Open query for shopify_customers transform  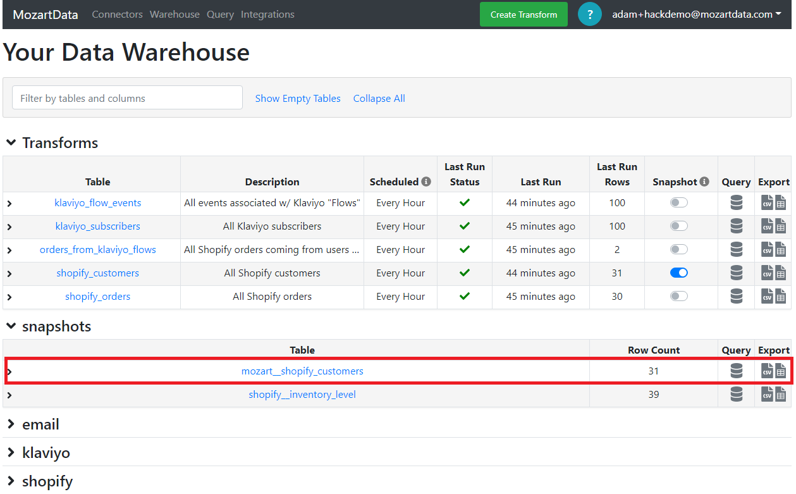736,273
